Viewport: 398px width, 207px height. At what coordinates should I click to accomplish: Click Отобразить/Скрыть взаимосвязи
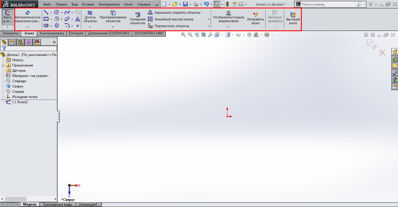click(x=229, y=16)
